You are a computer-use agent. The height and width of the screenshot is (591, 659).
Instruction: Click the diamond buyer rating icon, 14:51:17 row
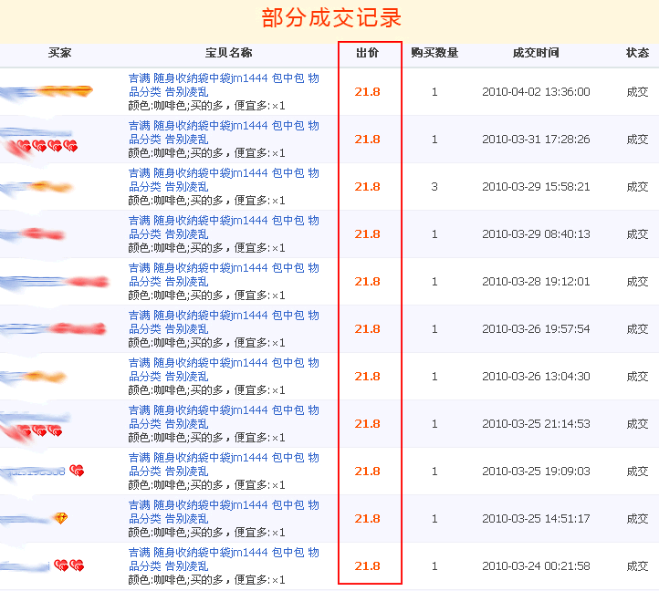coord(61,518)
